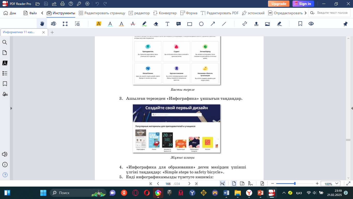This screenshot has width=353, height=199.
Task: Expand the right side panel
Action: pyautogui.click(x=352, y=108)
